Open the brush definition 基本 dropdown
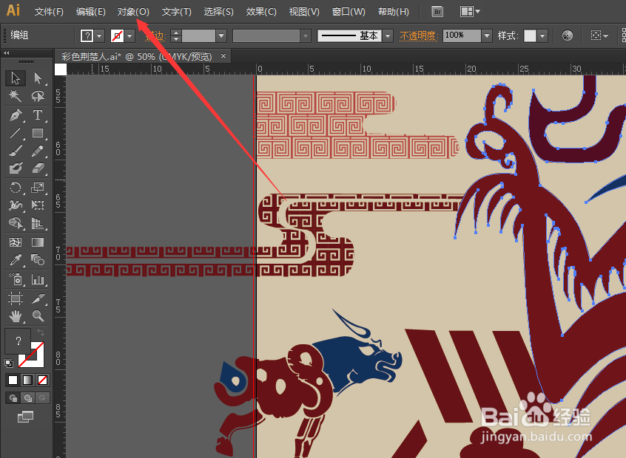The image size is (626, 458). click(387, 36)
